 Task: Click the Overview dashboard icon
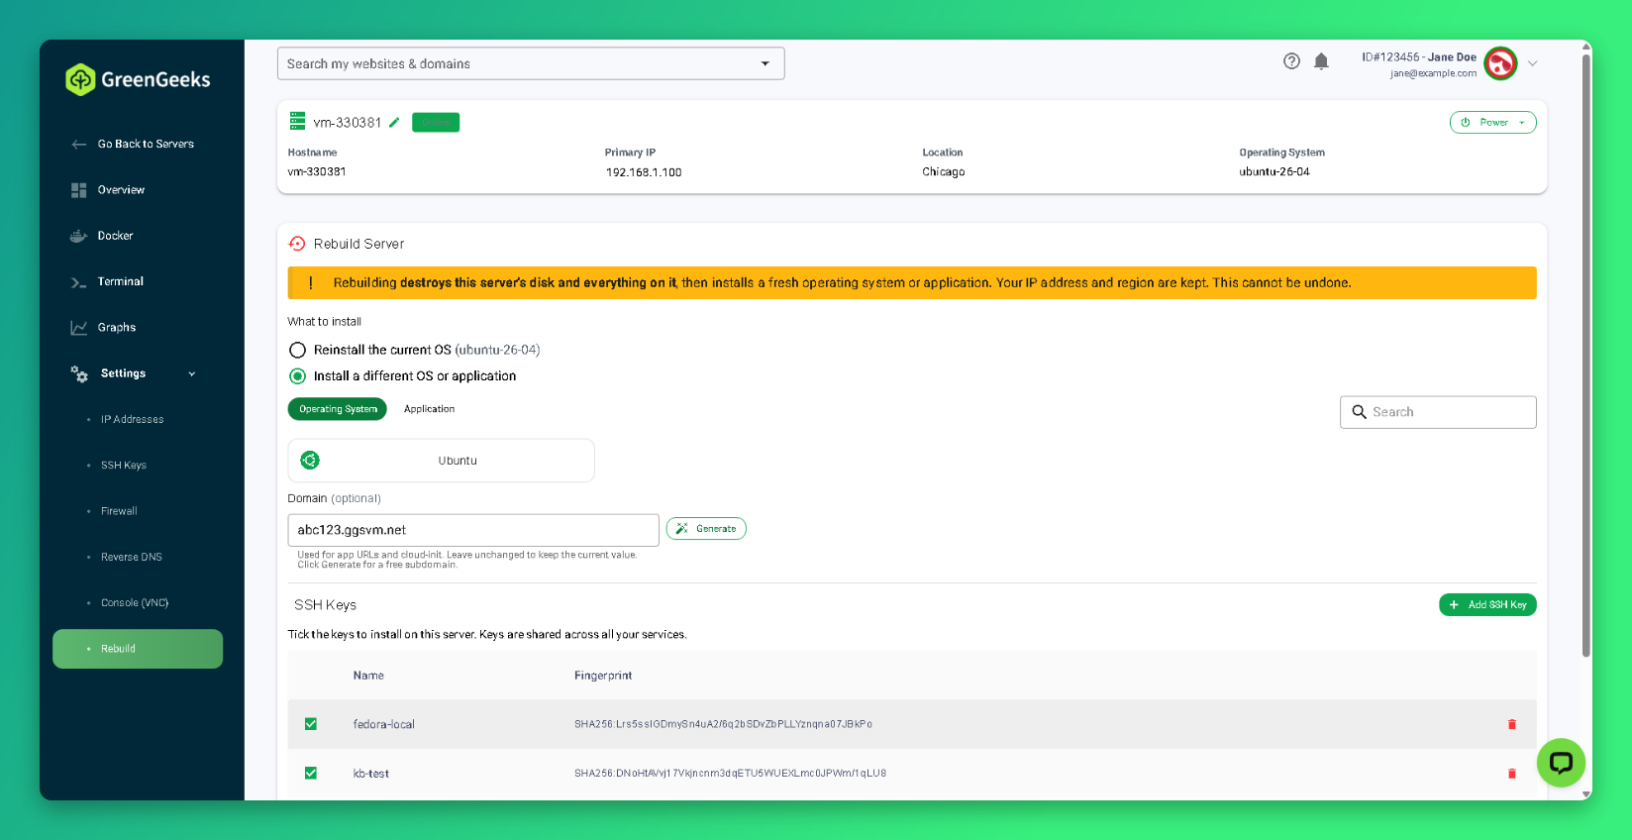pyautogui.click(x=79, y=190)
